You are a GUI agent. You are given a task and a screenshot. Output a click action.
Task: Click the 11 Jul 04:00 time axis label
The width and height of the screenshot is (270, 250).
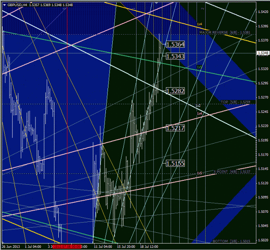pos(103,247)
